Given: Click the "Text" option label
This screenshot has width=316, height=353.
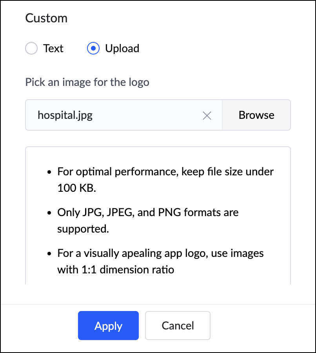Looking at the screenshot, I should click(x=53, y=49).
